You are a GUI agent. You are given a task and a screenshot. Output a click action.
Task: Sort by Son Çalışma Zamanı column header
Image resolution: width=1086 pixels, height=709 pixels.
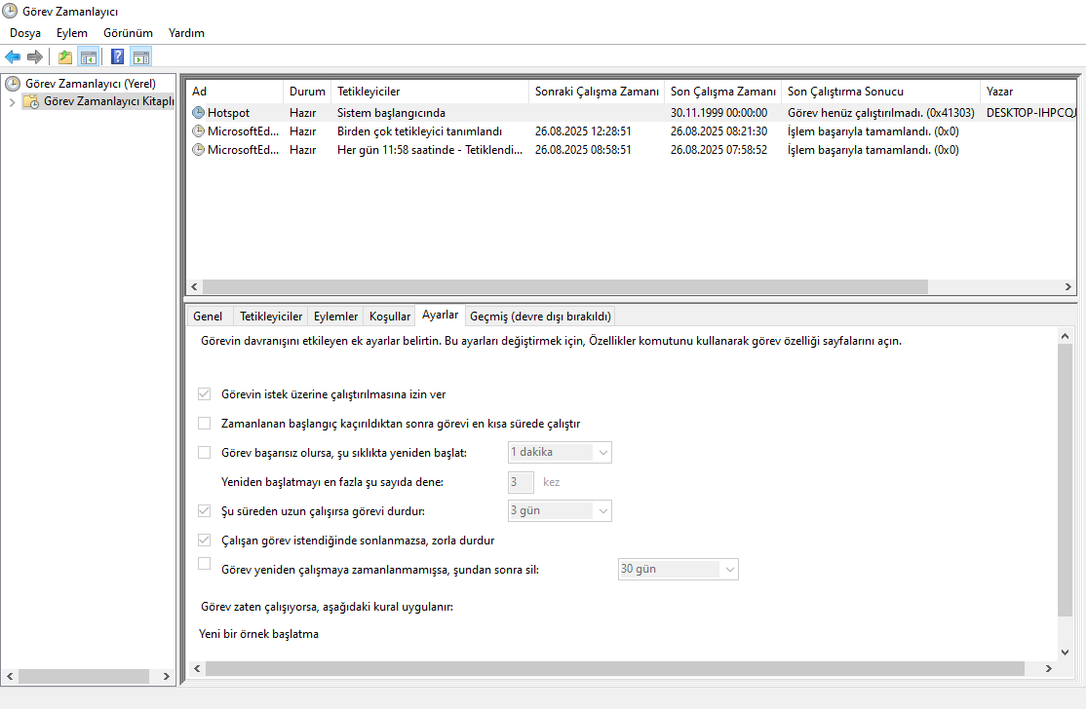click(722, 92)
